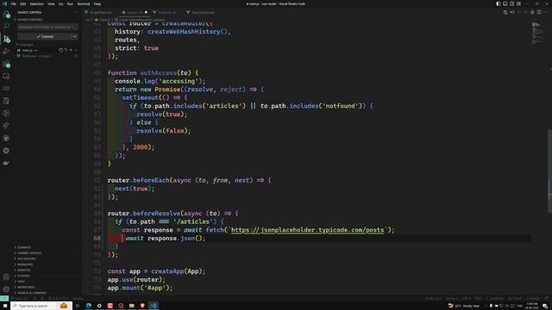This screenshot has height=310, width=552.
Task: Click the open changes icon in the editor toolbar
Action: [505, 12]
